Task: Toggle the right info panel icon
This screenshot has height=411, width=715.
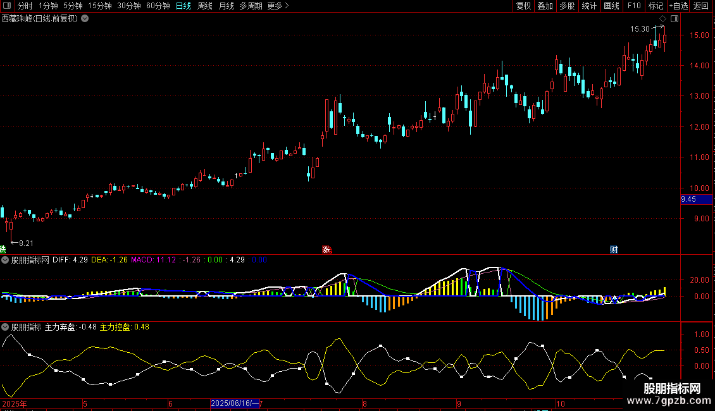Action: [x=675, y=19]
